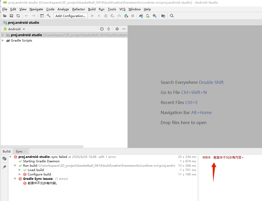Click the Select Run/Debug target window icon

point(42,16)
